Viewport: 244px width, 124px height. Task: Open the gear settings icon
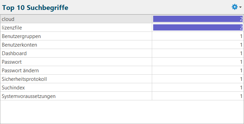234,7
